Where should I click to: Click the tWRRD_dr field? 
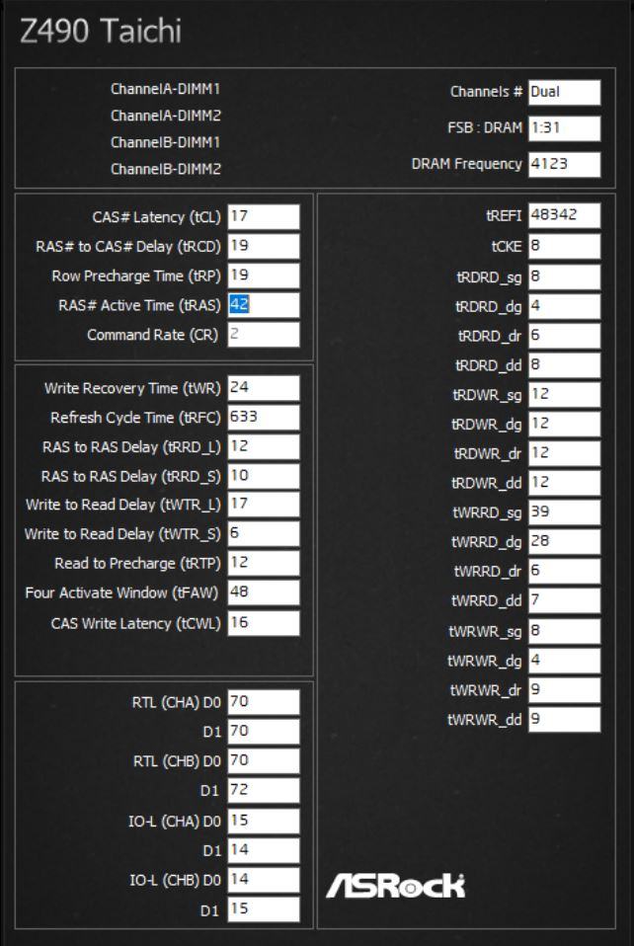pos(565,572)
